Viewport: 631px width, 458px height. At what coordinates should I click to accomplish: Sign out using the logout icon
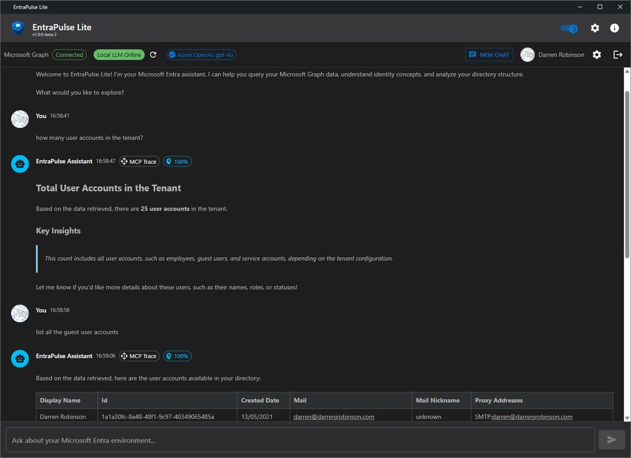click(x=618, y=55)
